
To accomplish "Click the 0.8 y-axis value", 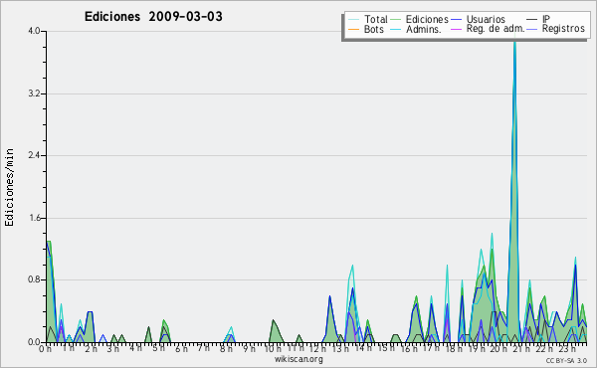I will [34, 280].
